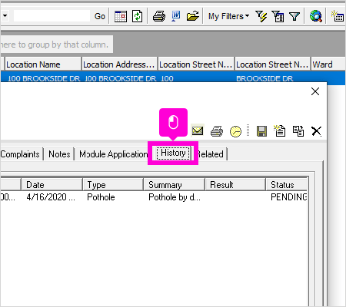Switch to the History tab
The height and width of the screenshot is (307, 346).
click(173, 153)
